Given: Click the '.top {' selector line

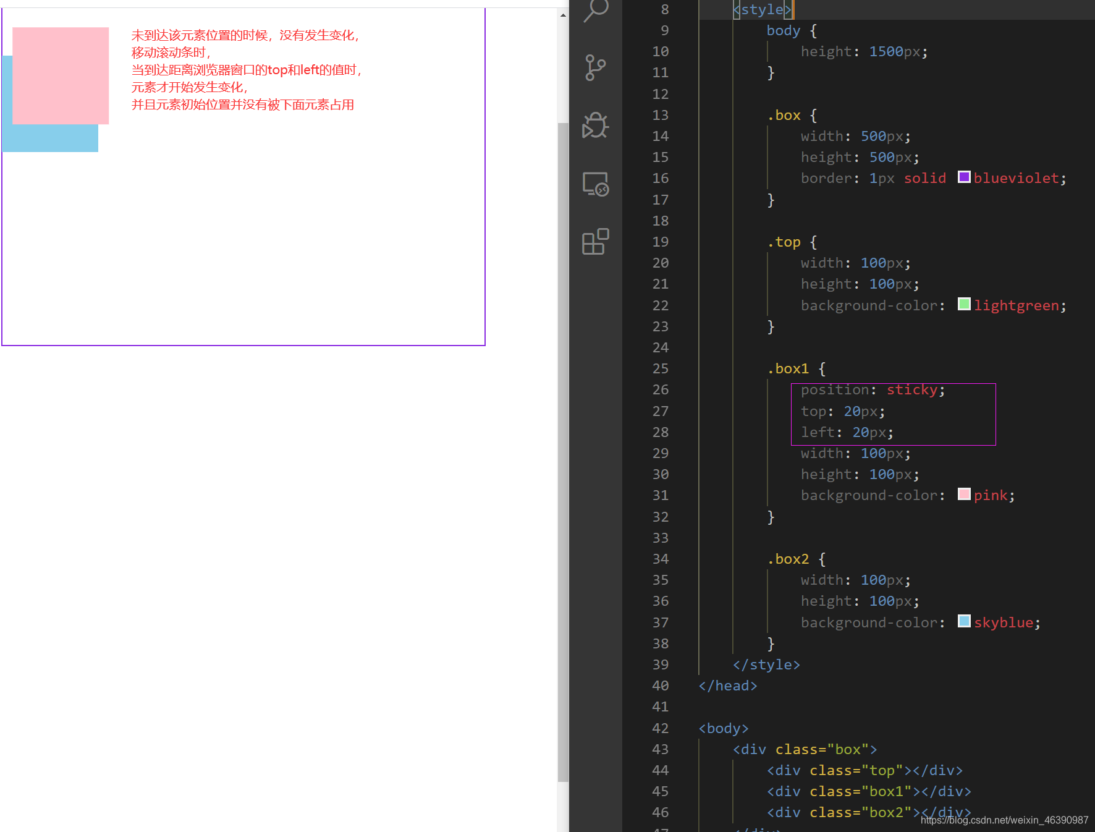Looking at the screenshot, I should coord(792,242).
